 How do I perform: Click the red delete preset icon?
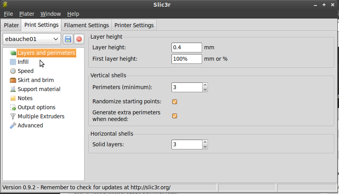coord(79,39)
